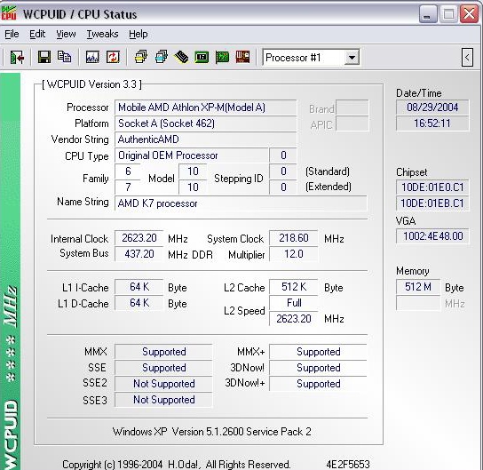Click the date value 08/29/2004
The height and width of the screenshot is (470, 483).
point(432,108)
